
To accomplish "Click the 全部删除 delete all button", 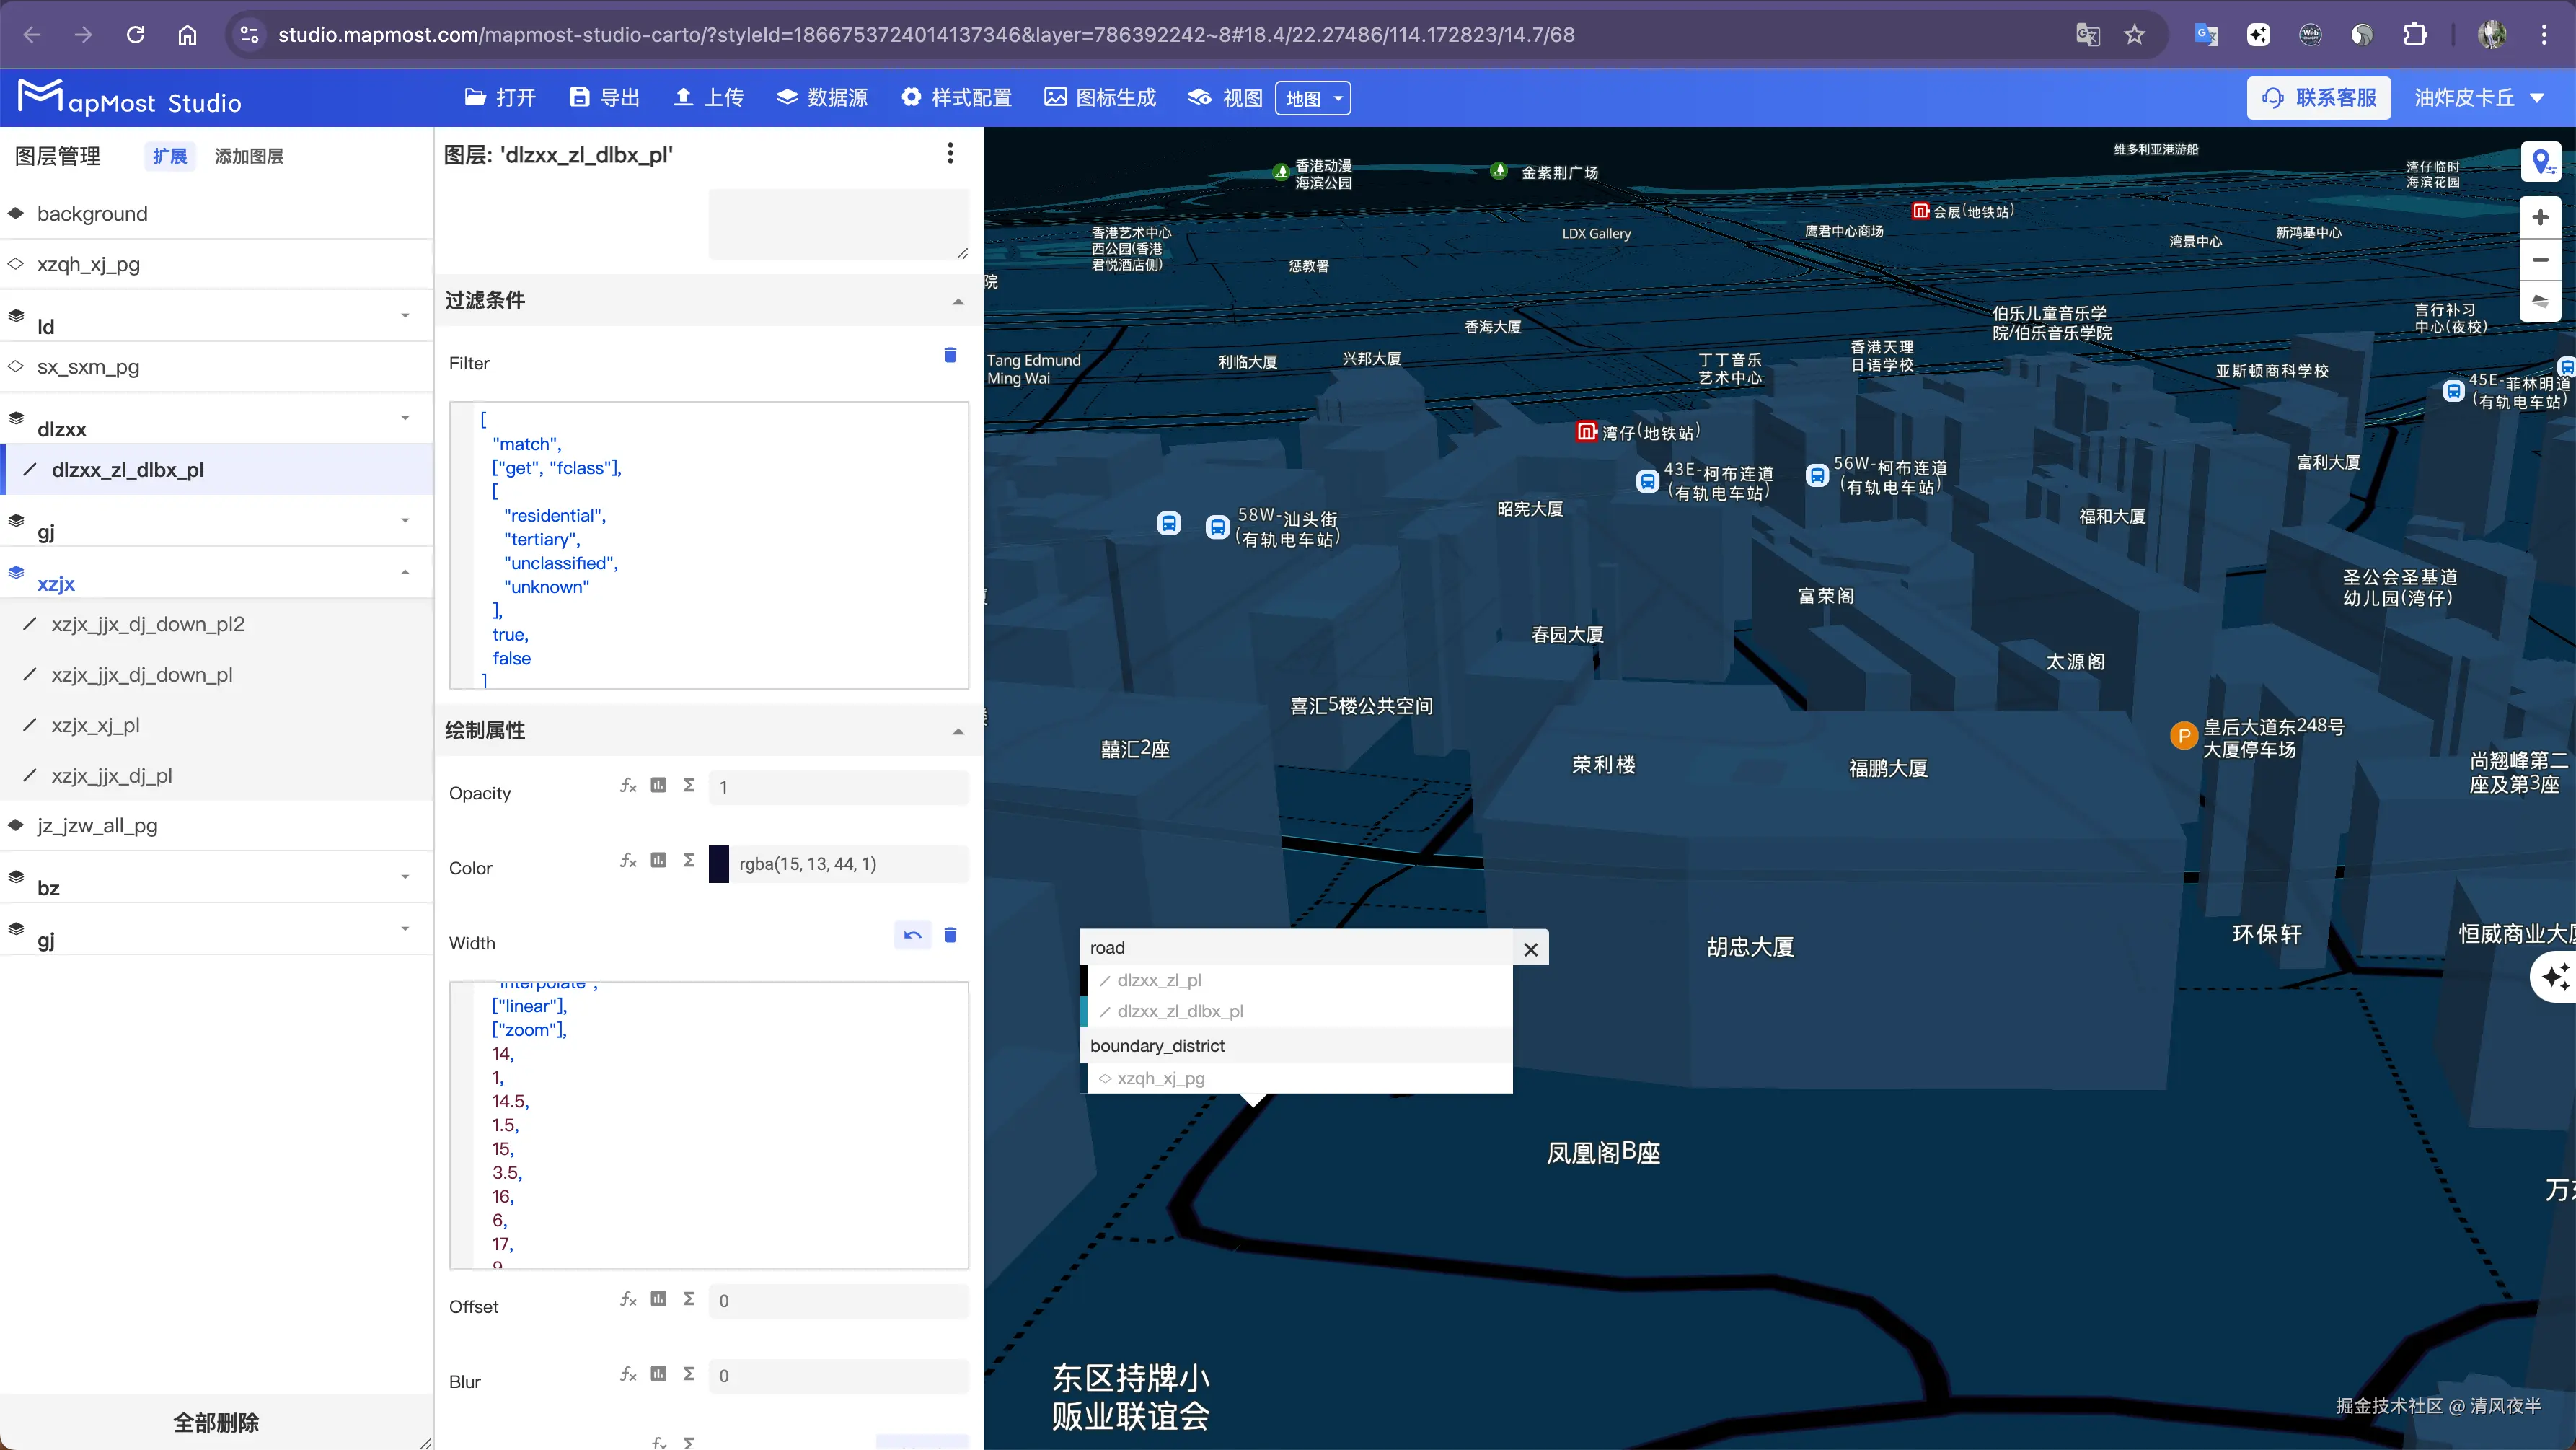I will (216, 1422).
